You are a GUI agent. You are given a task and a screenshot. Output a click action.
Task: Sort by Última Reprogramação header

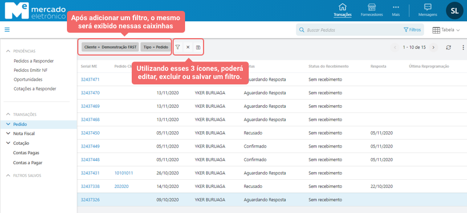click(x=429, y=66)
